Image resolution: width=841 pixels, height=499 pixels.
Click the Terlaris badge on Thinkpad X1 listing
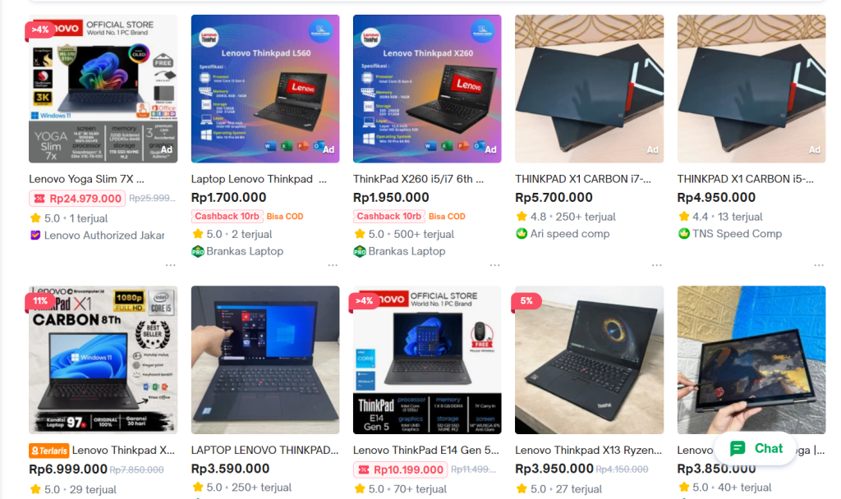pos(48,451)
